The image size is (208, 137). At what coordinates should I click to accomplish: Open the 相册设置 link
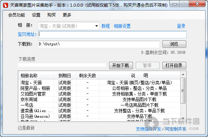pyautogui.click(x=122, y=26)
